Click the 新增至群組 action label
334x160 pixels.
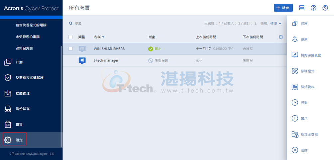click(309, 134)
